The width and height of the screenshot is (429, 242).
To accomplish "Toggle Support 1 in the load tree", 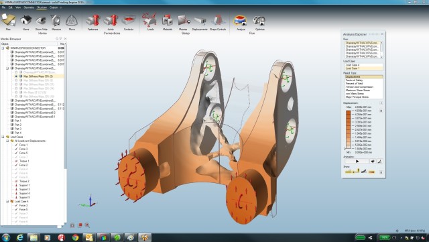I will pyautogui.click(x=16, y=185).
